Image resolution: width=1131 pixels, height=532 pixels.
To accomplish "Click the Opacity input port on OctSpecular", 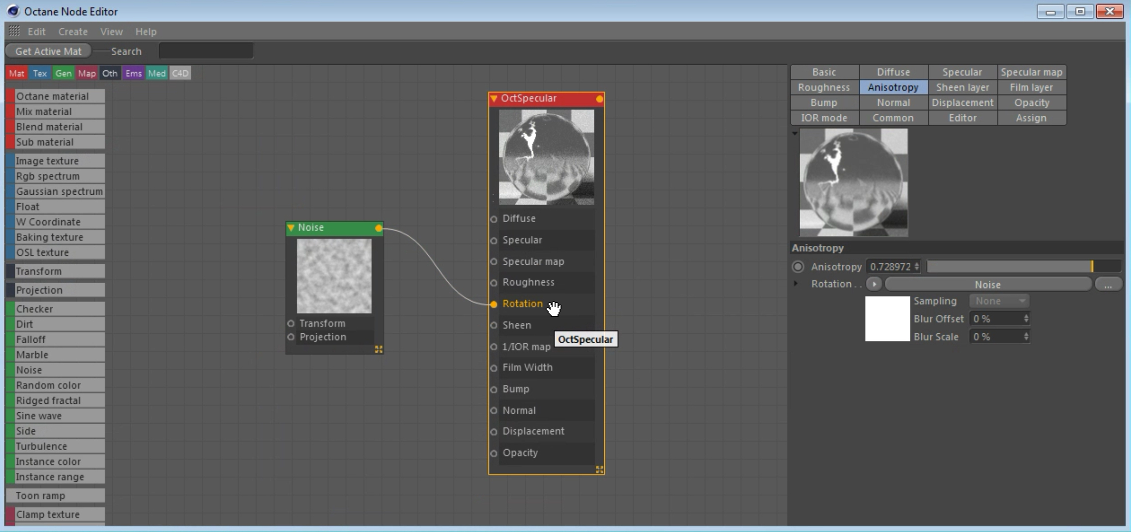I will tap(494, 453).
